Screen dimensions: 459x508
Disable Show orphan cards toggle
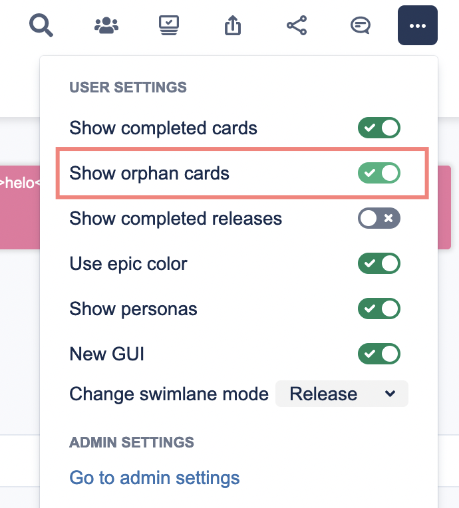click(x=379, y=174)
